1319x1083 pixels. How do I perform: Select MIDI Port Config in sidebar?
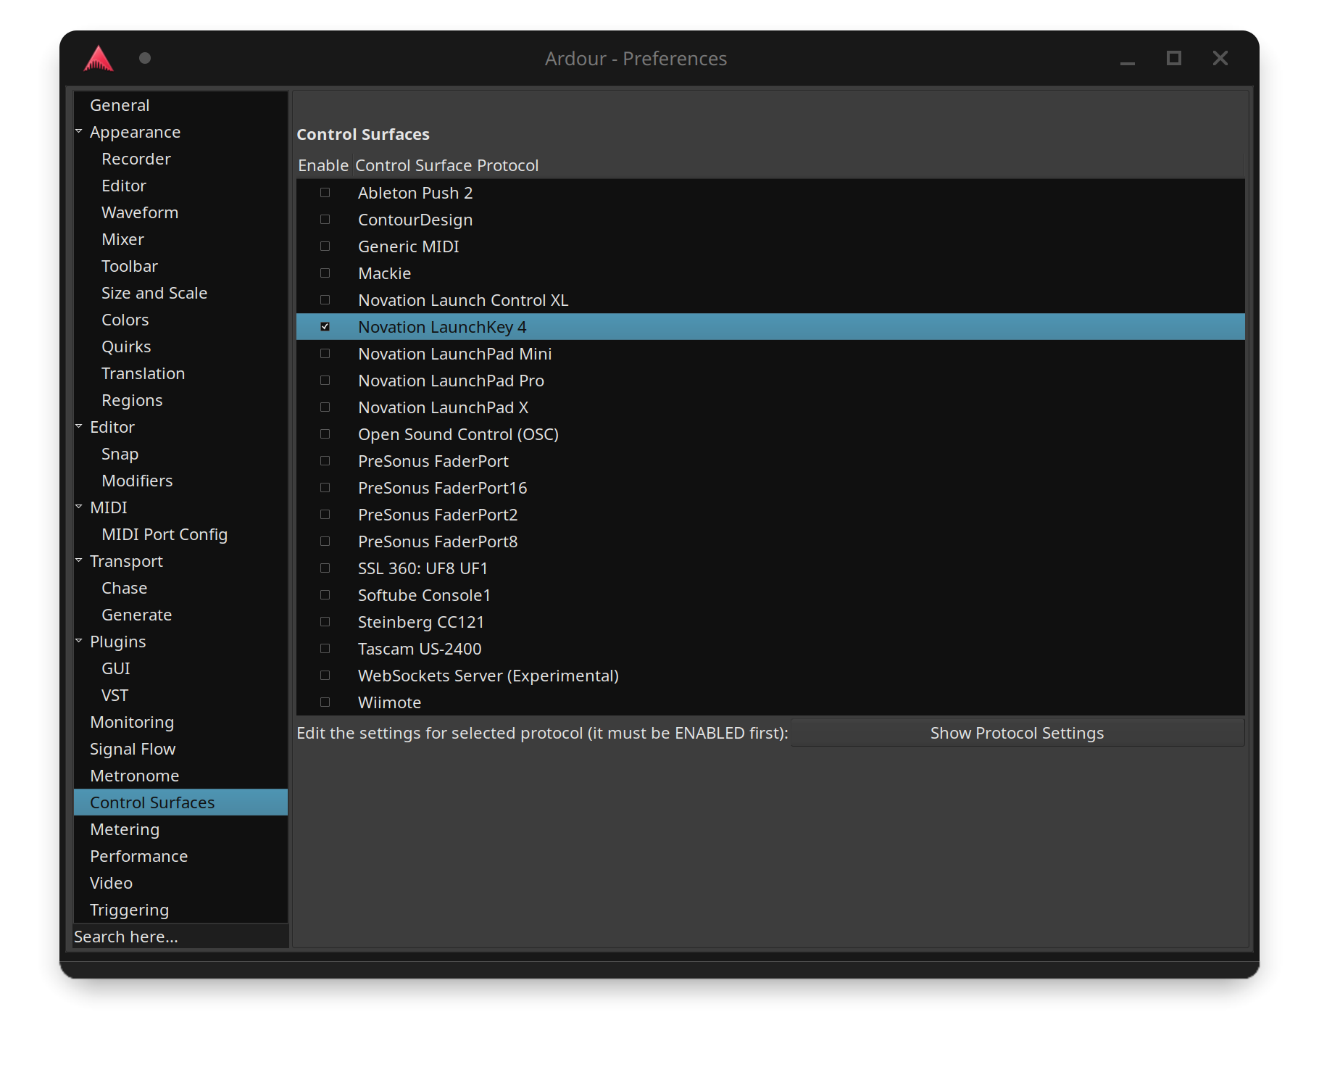click(x=165, y=534)
